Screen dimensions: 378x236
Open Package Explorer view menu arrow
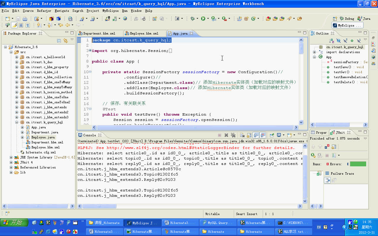coord(72,40)
